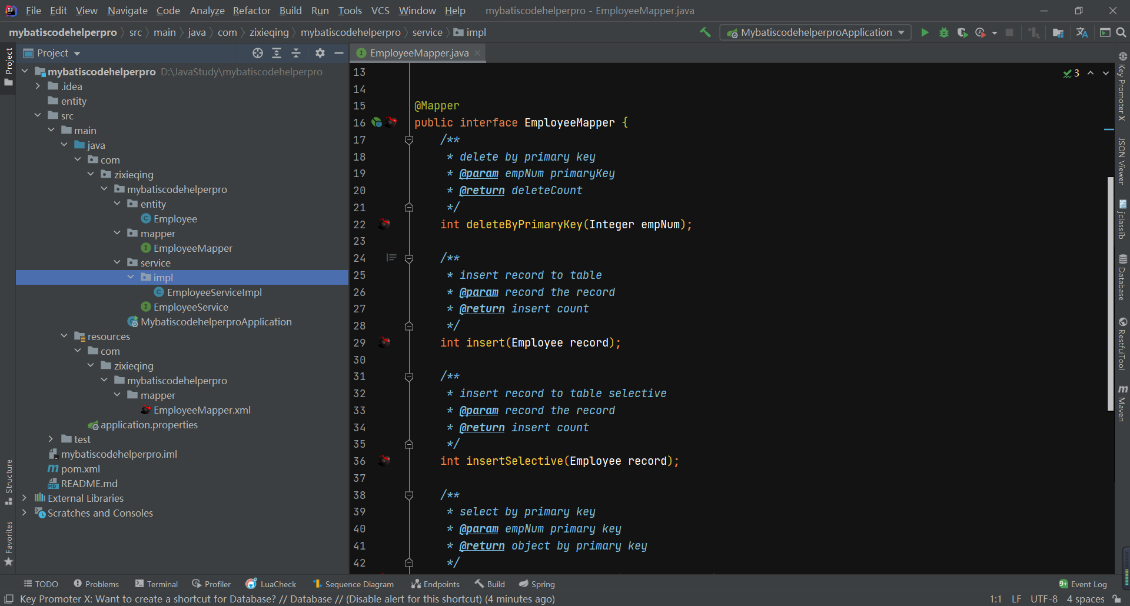Click the stop process square icon

tap(1009, 32)
